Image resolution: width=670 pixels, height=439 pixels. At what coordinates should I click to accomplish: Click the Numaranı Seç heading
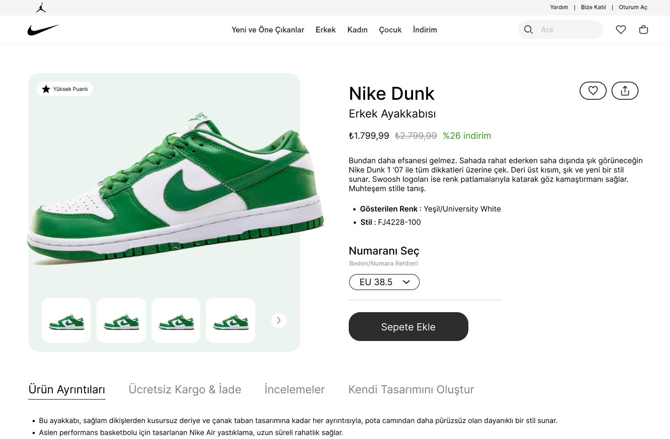[384, 251]
